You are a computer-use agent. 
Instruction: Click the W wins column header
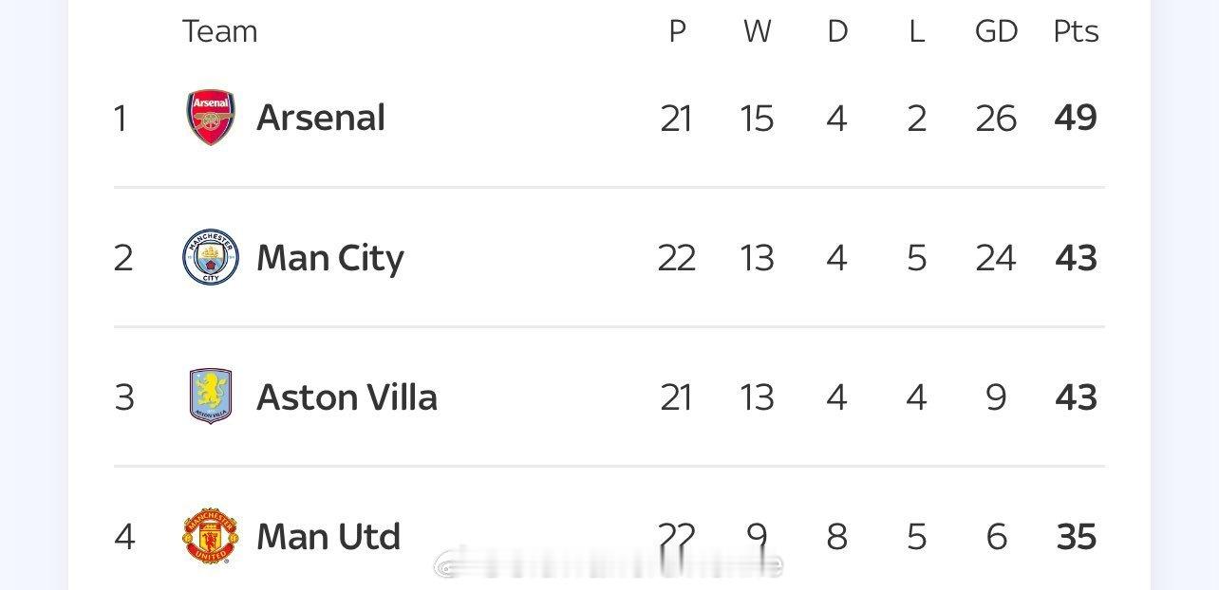click(757, 31)
